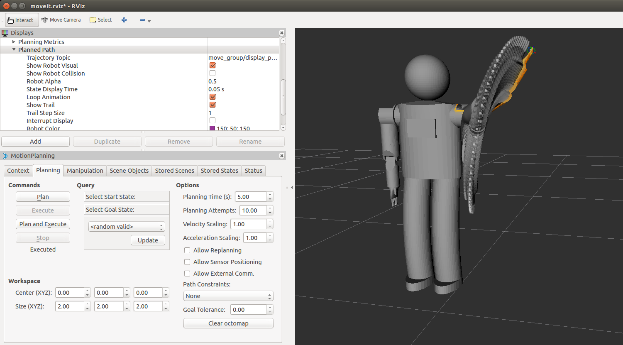Enable the Allow Replanning option

(x=187, y=250)
